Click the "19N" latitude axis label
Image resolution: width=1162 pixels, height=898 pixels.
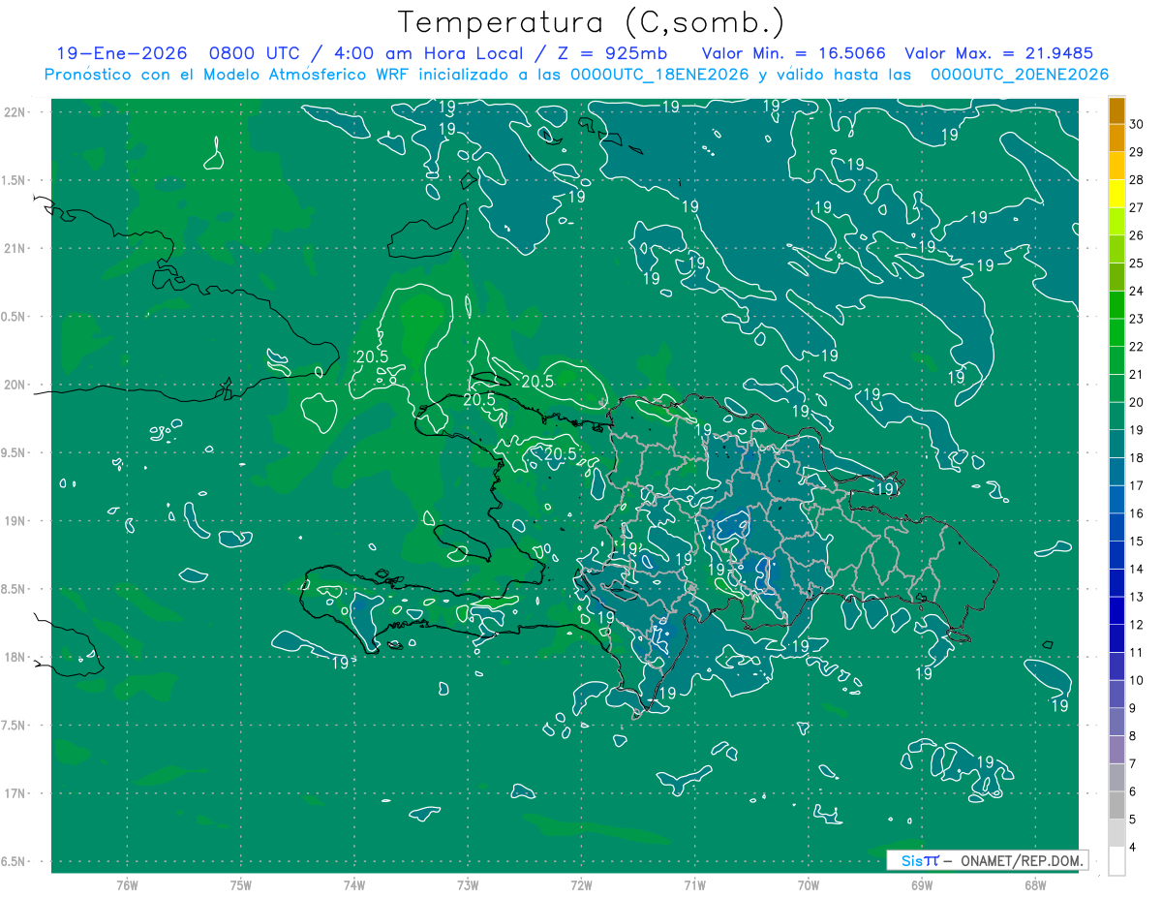point(15,521)
